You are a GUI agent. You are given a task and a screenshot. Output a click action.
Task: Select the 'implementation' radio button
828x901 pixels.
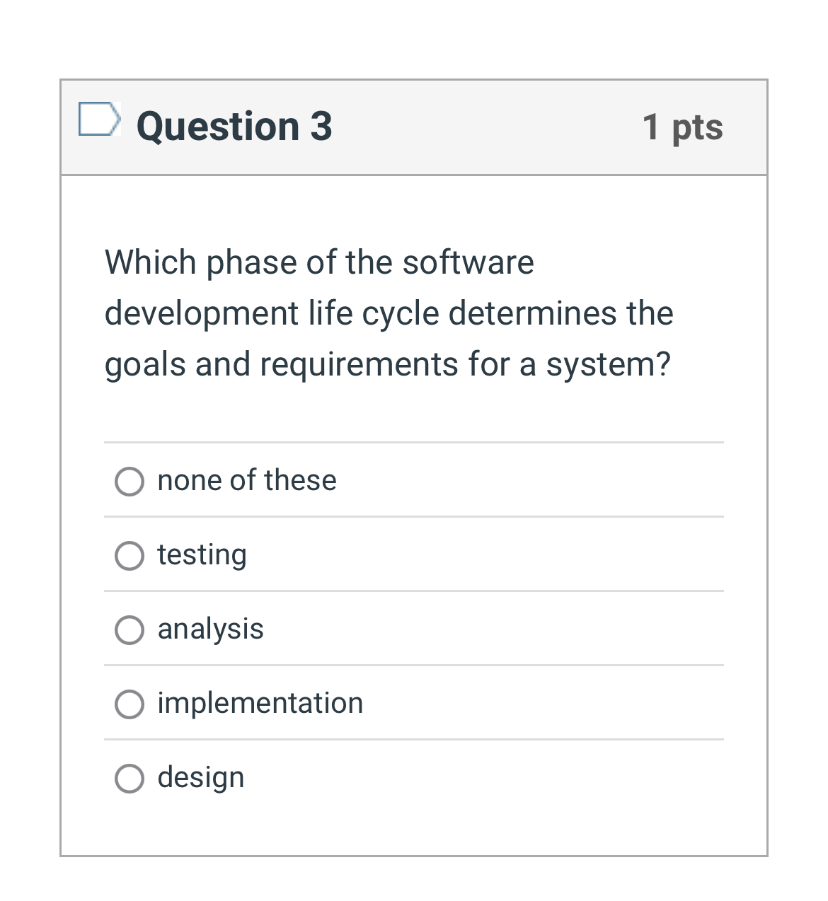point(130,705)
